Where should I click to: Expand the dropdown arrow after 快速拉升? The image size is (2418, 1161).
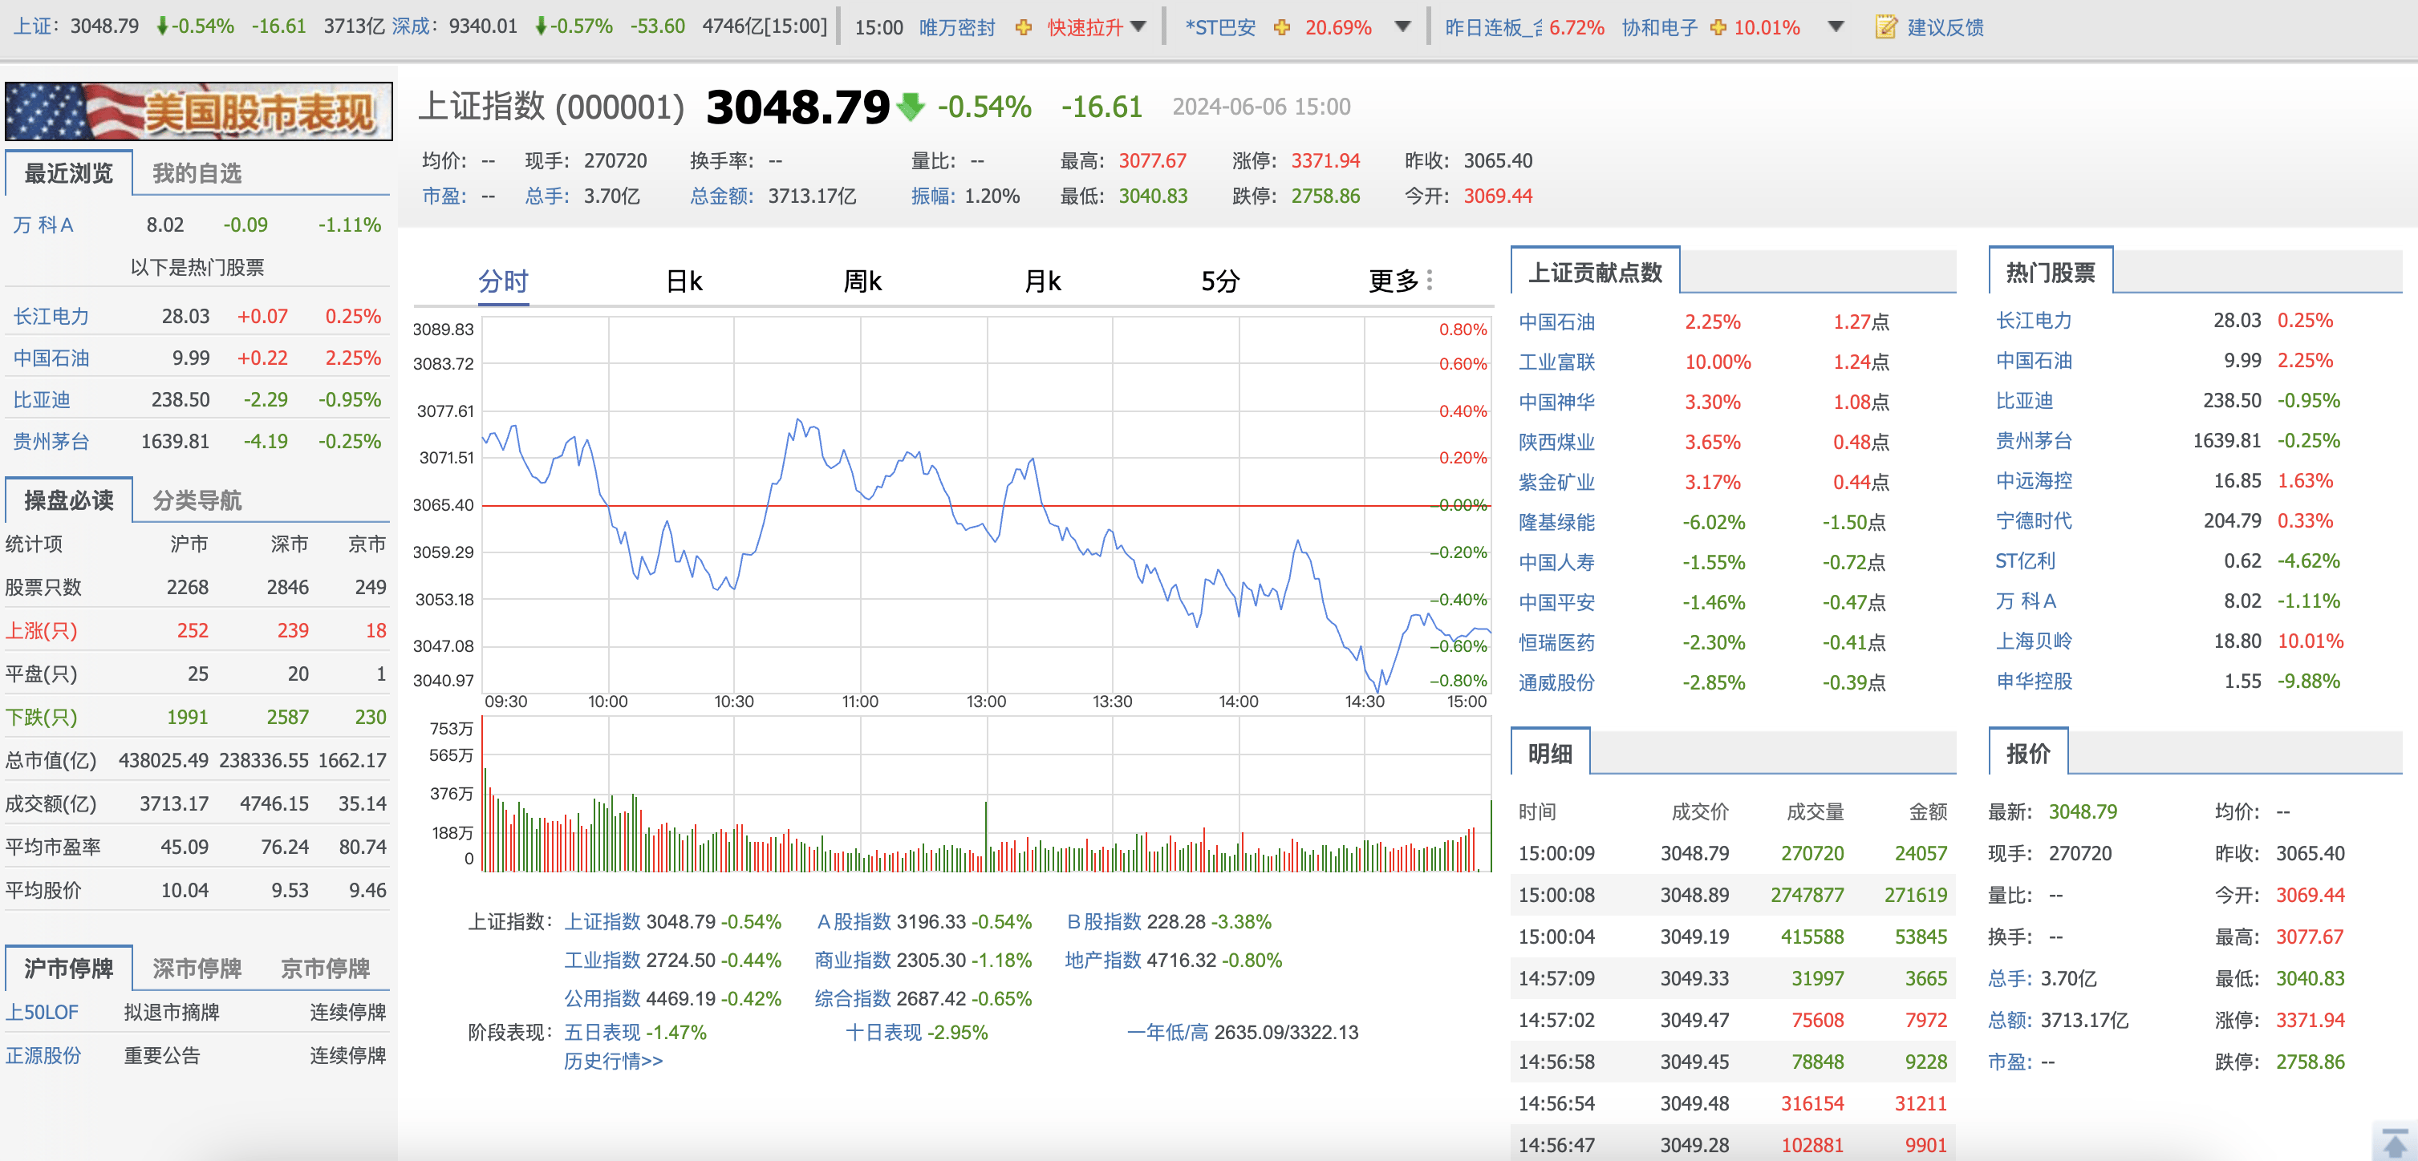(1138, 26)
